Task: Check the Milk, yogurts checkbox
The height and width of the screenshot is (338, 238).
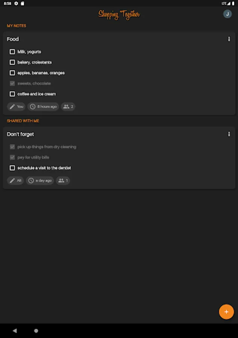Action: click(12, 52)
